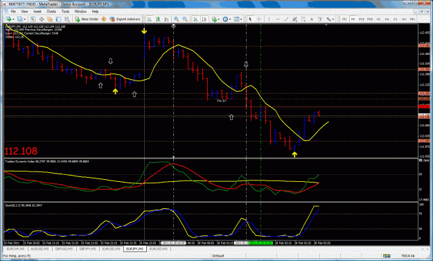Viewport: 433px width, 261px height.
Task: Switch to the GBPJPY,M5 chart tab
Action: click(88, 249)
